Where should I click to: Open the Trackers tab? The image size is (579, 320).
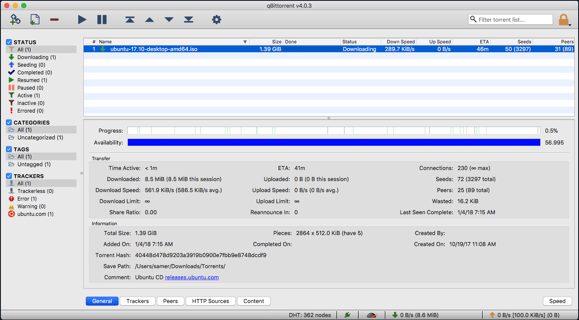click(137, 301)
